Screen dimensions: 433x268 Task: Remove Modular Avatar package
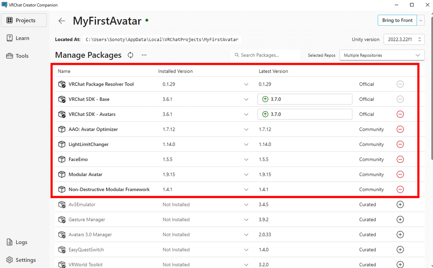pyautogui.click(x=400, y=174)
